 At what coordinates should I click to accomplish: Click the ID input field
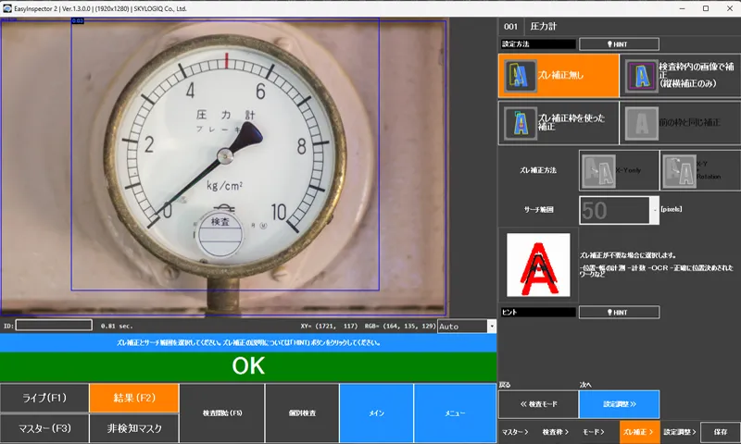[x=54, y=326]
